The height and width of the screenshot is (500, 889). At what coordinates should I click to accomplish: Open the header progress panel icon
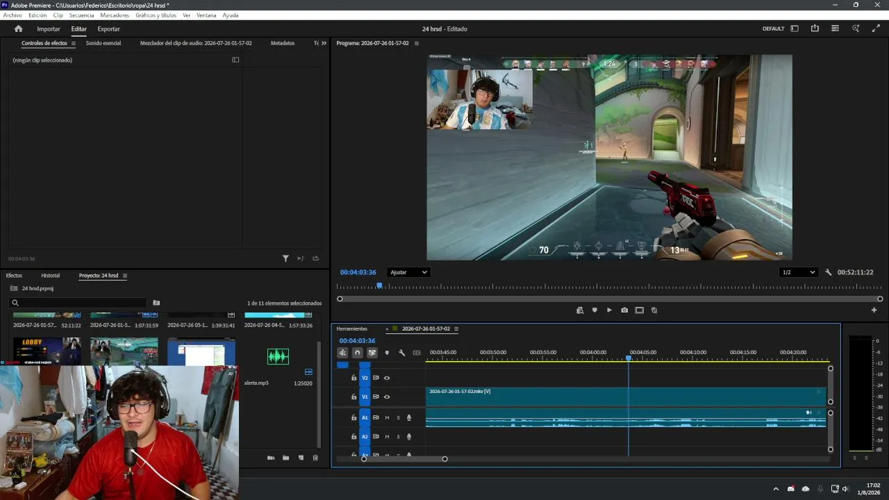pyautogui.click(x=835, y=28)
